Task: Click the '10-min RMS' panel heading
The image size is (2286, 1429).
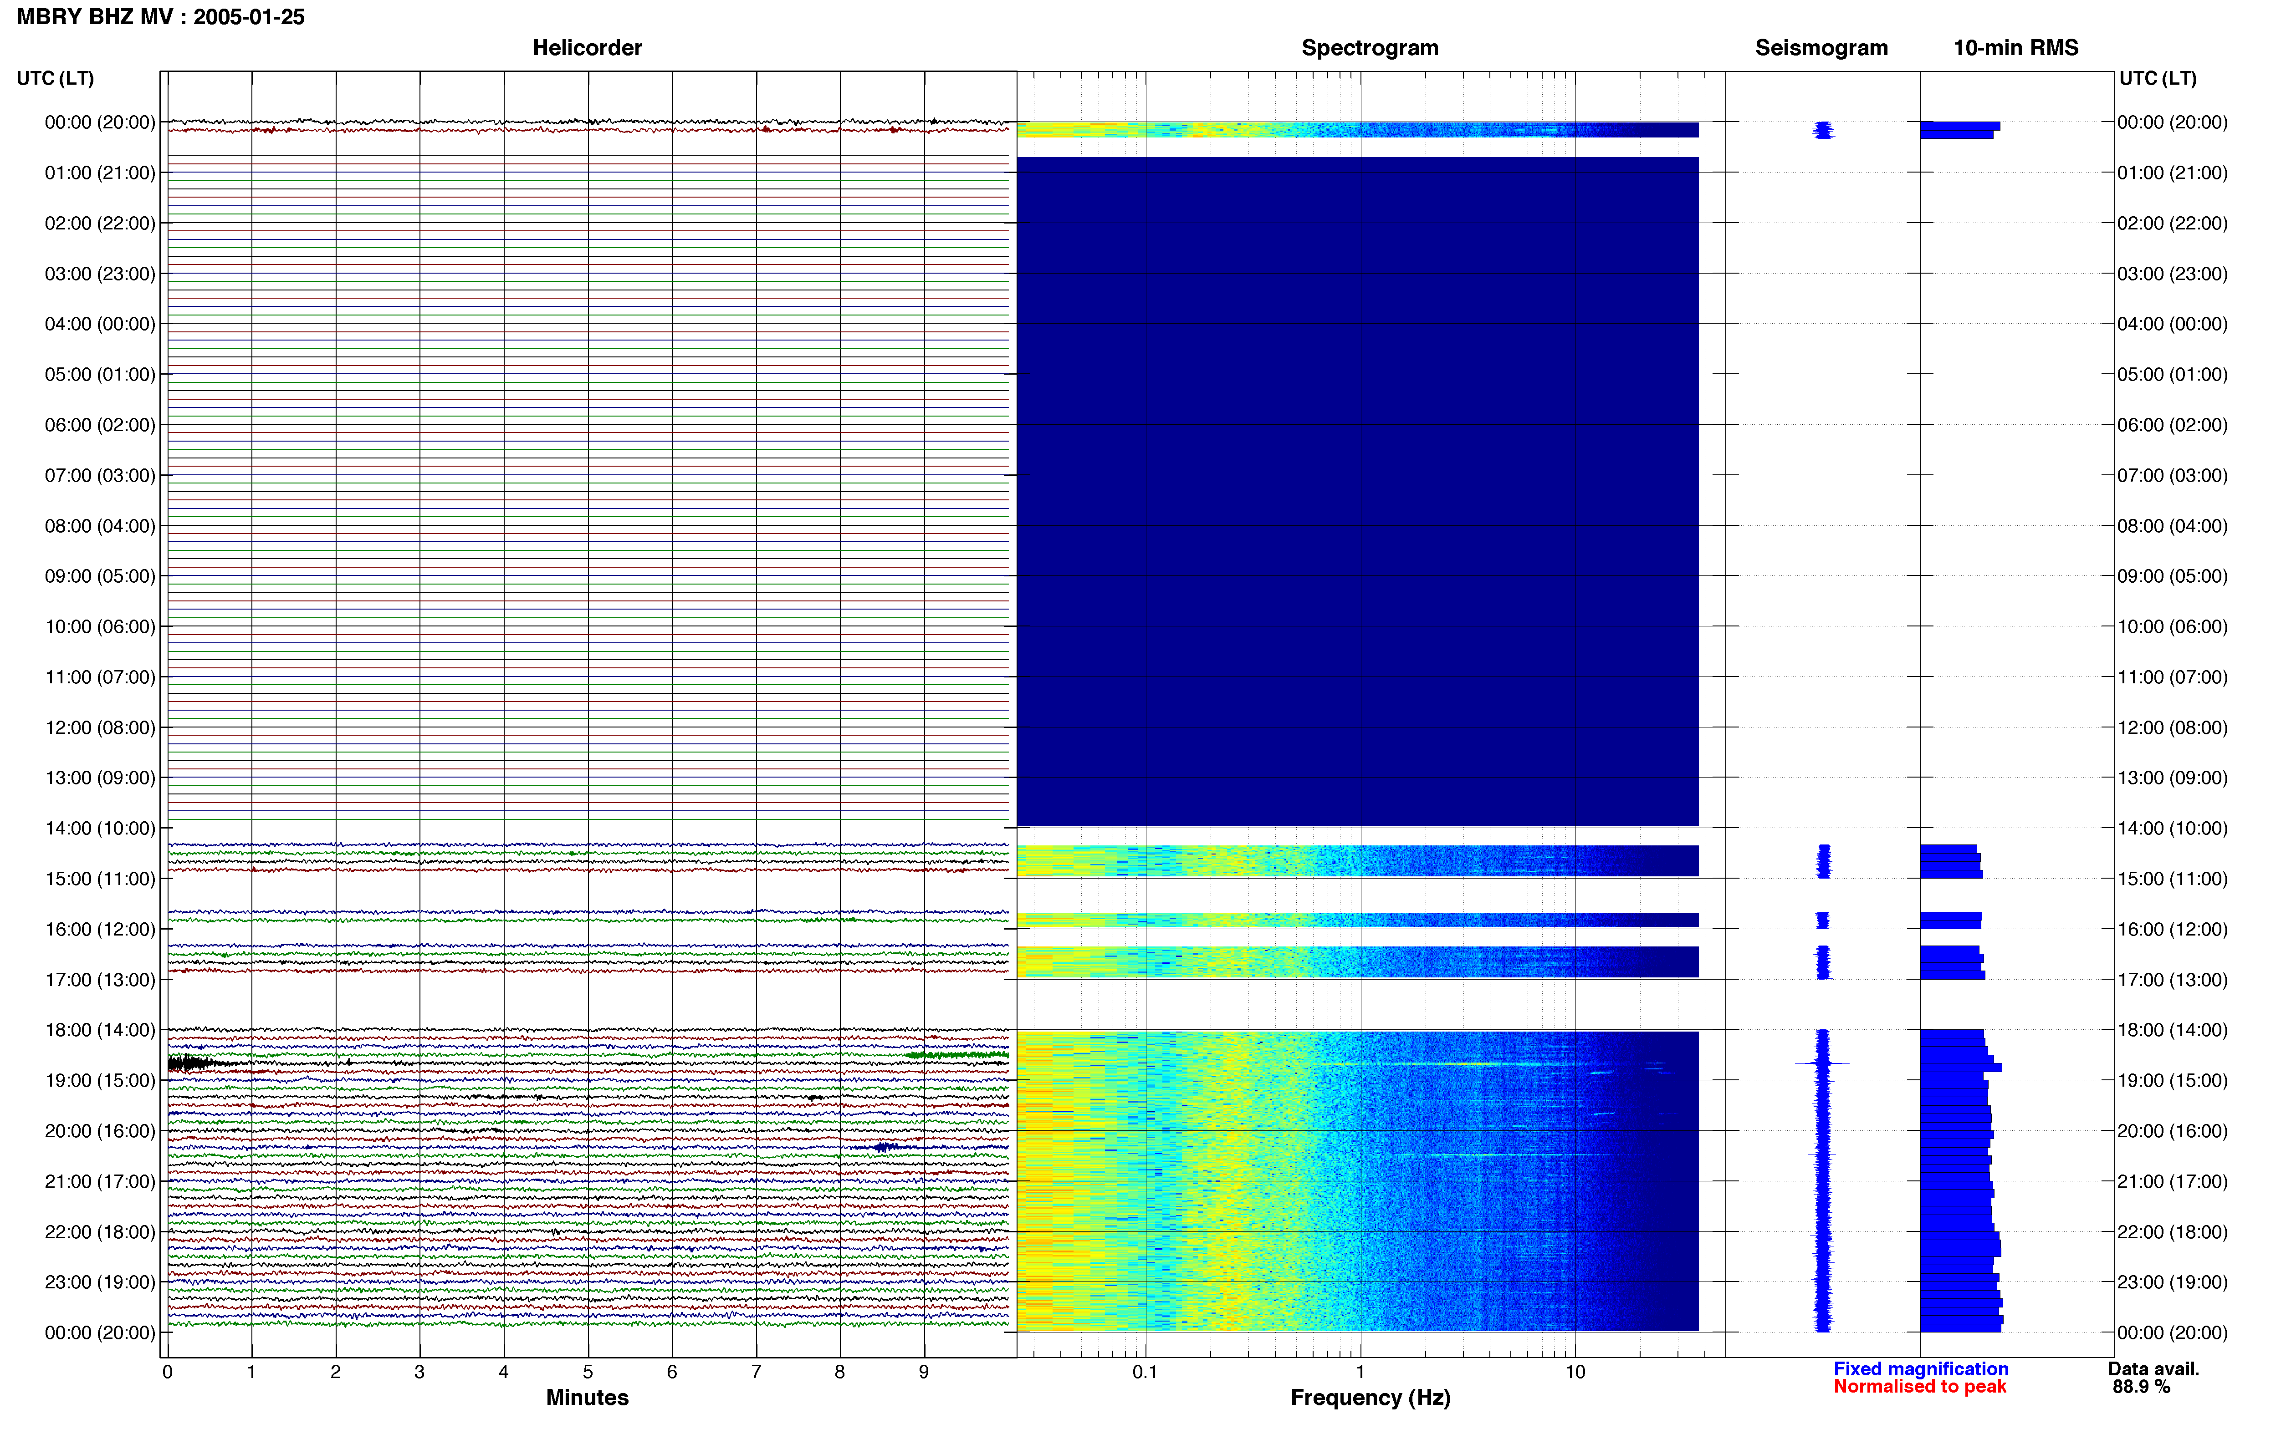Action: pyautogui.click(x=2015, y=47)
